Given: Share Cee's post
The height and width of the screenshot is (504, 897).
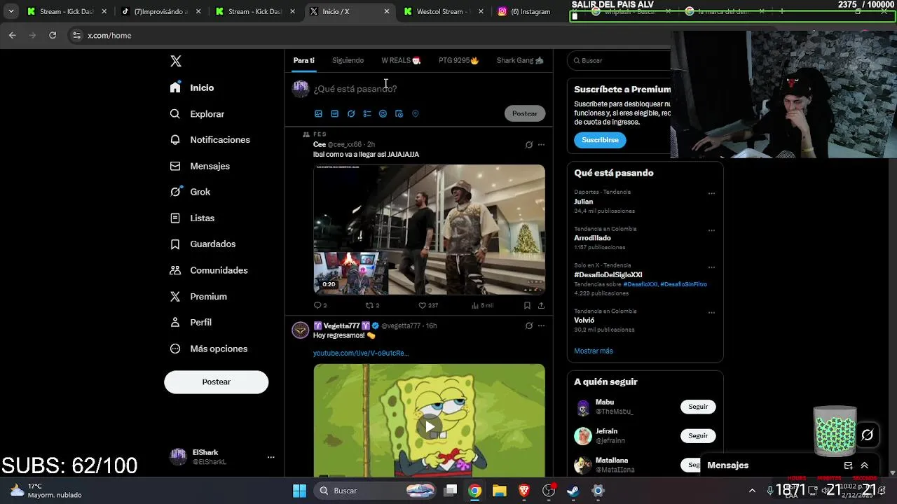Looking at the screenshot, I should click(541, 305).
